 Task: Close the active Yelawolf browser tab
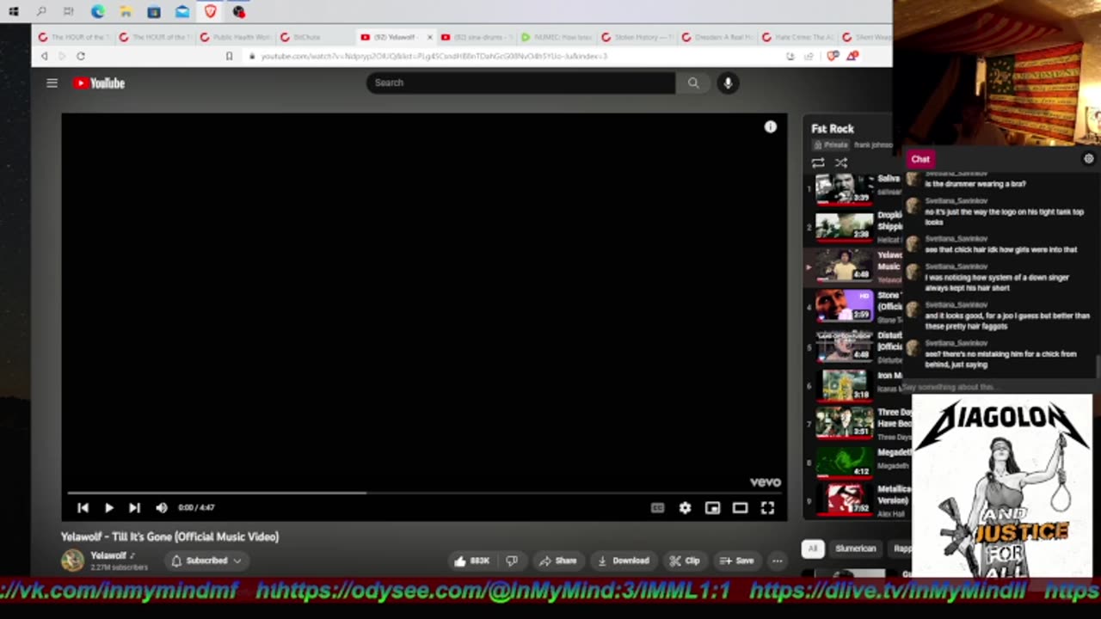429,37
